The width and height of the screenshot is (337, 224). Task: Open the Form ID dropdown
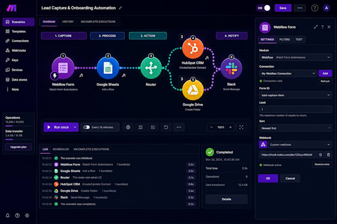point(295,95)
